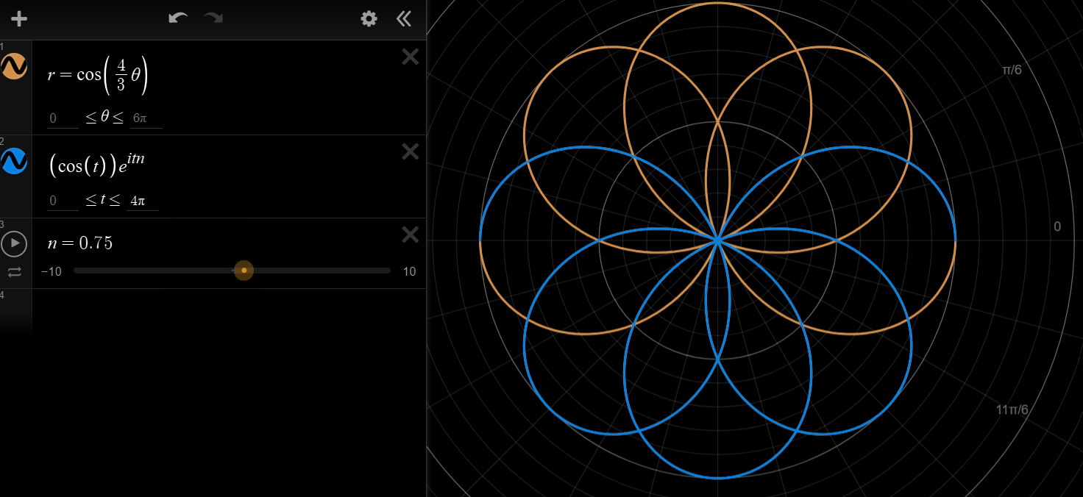Viewport: 1083px width, 497px height.
Task: Collapse the expression list panel
Action: click(403, 19)
